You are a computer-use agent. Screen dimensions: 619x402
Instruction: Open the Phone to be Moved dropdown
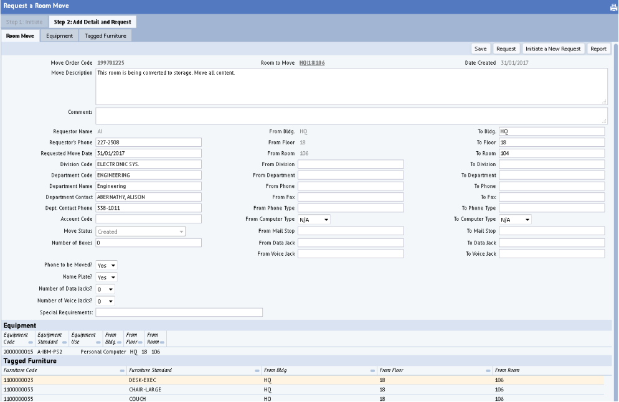click(106, 266)
